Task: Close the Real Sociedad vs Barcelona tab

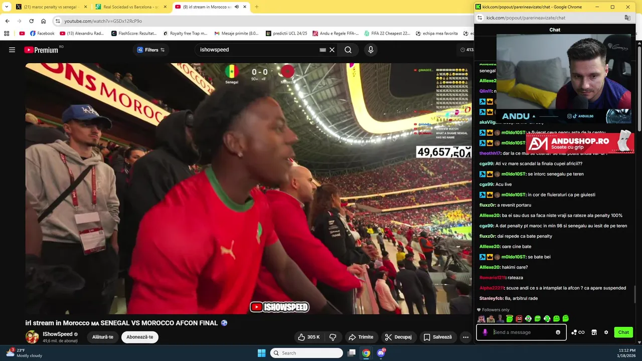Action: pos(165,7)
